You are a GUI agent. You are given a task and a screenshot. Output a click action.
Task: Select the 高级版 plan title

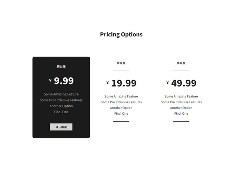(x=181, y=63)
